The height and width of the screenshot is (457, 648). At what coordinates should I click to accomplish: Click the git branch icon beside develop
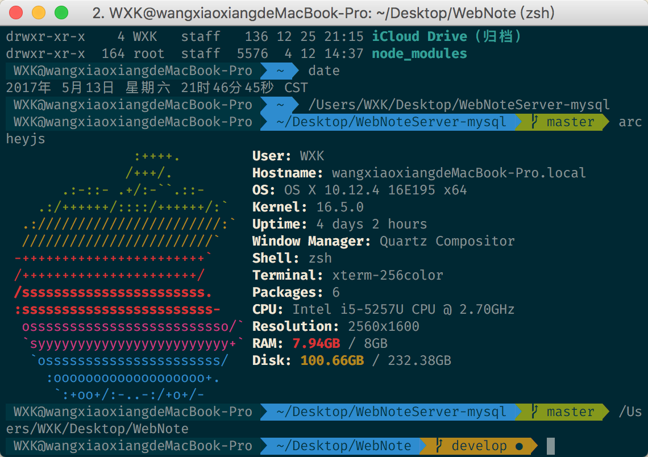tap(439, 446)
